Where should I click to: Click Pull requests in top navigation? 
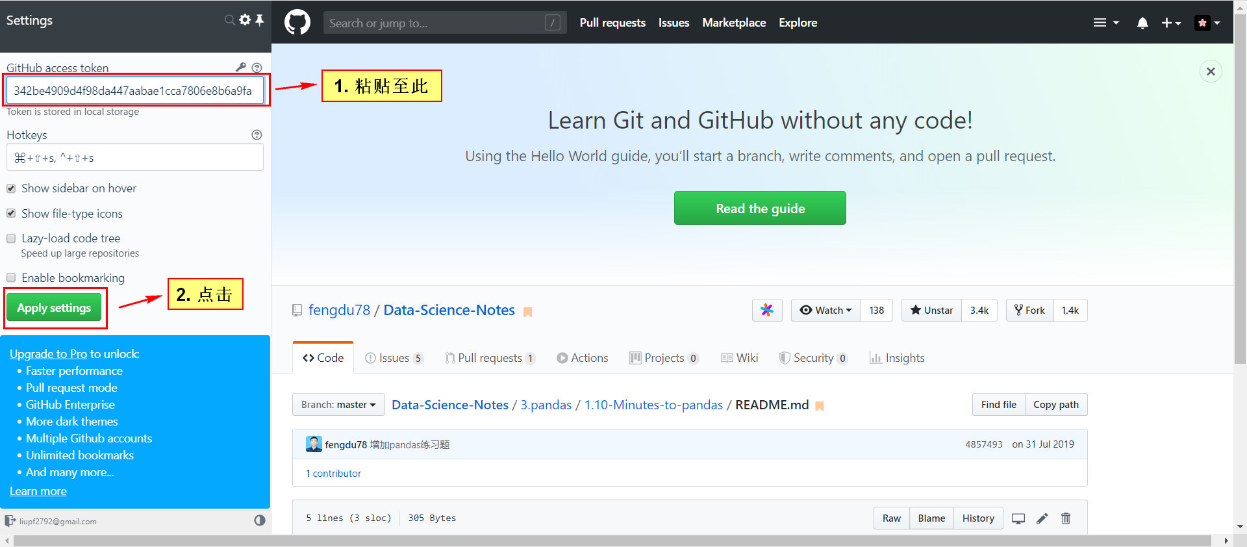(x=612, y=23)
